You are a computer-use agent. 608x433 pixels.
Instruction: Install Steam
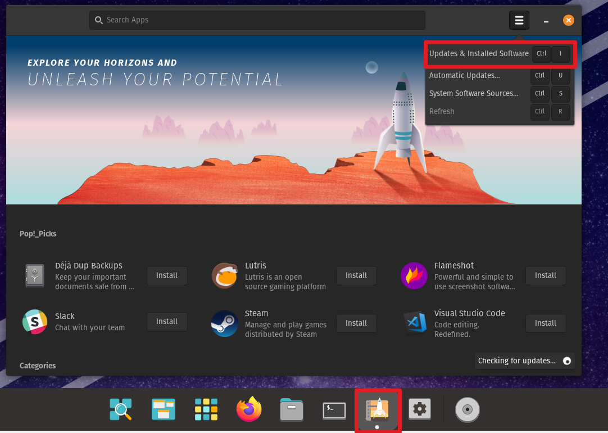click(356, 323)
